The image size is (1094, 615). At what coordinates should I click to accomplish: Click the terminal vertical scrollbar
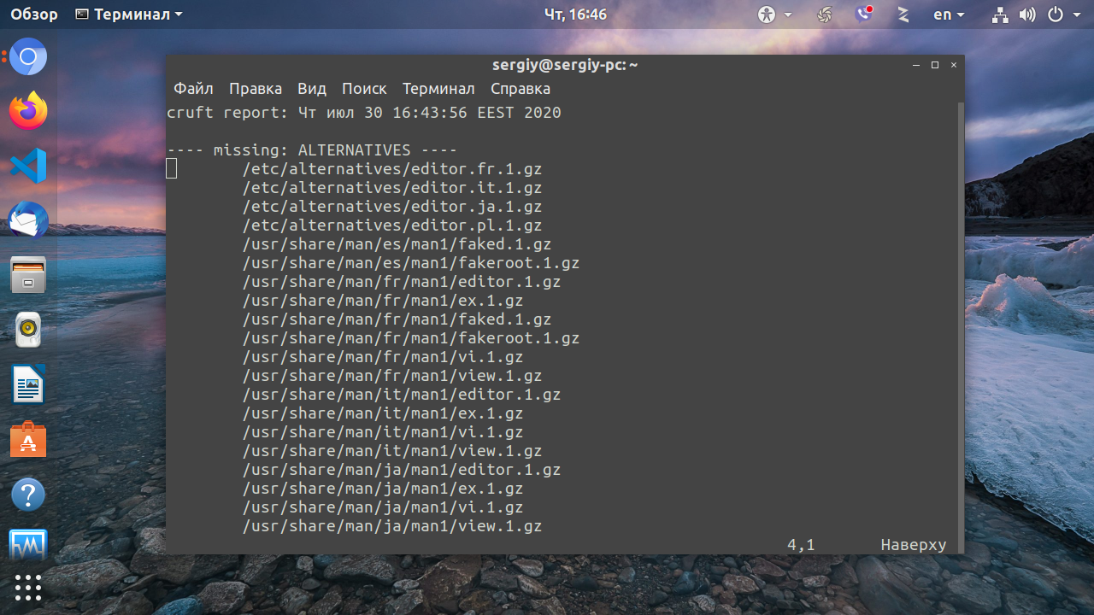[x=960, y=327]
